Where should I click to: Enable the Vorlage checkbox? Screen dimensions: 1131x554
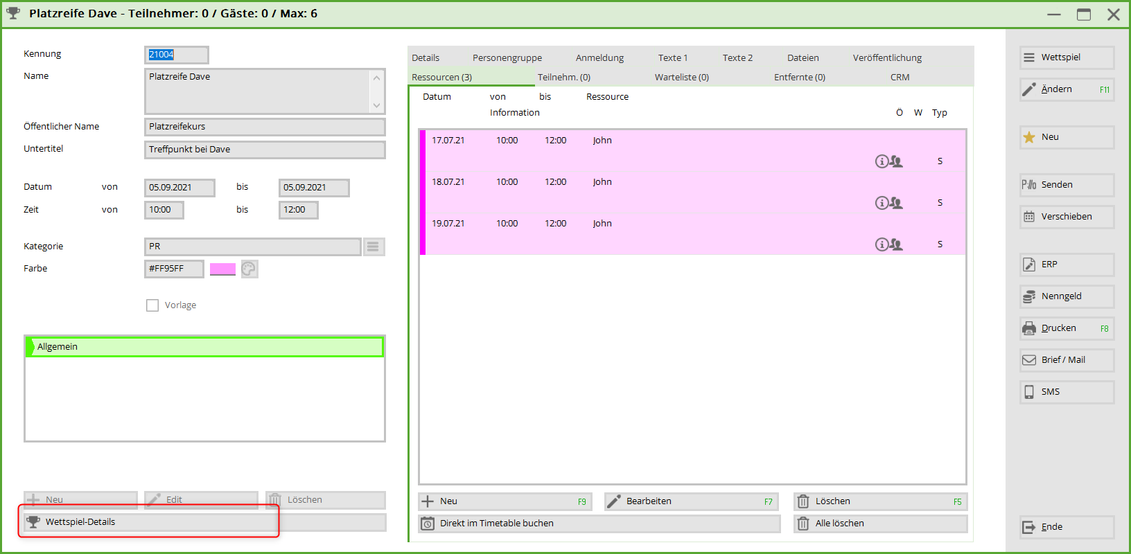(x=152, y=305)
